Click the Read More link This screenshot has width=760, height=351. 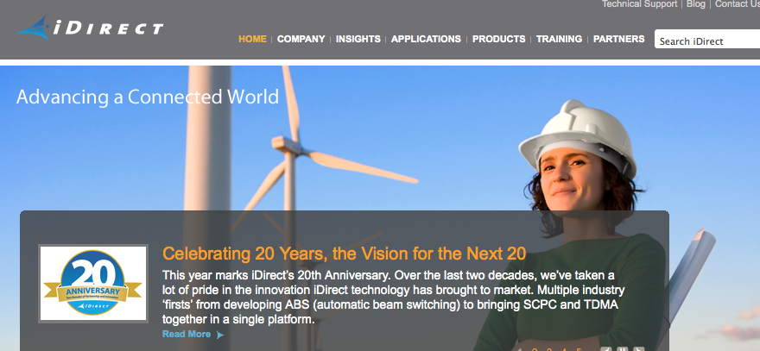click(x=187, y=334)
